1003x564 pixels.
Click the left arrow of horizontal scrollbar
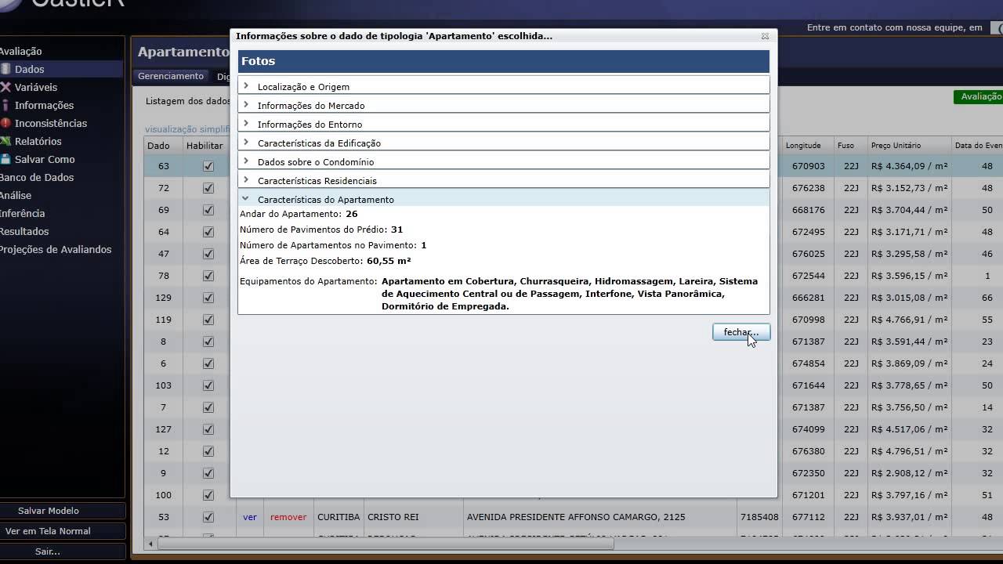[x=150, y=544]
